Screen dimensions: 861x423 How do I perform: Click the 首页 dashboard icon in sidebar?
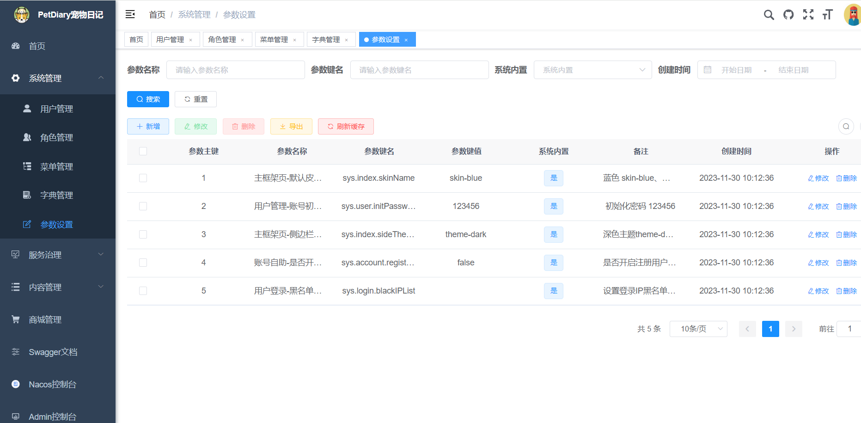pos(16,46)
